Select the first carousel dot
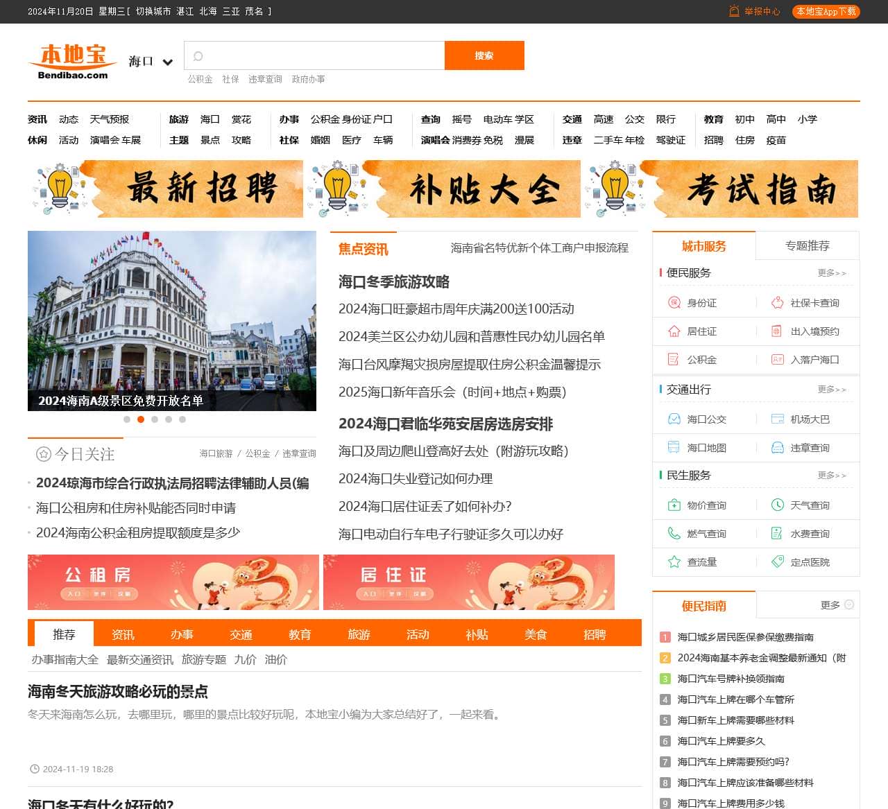The image size is (888, 809). 127,419
